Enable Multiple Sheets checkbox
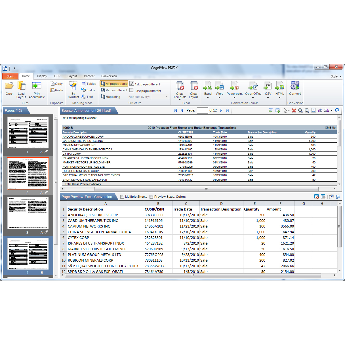The height and width of the screenshot is (345, 345). [x=122, y=197]
